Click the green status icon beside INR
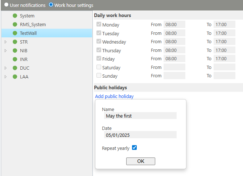Image resolution: width=243 pixels, height=176 pixels. (15, 59)
